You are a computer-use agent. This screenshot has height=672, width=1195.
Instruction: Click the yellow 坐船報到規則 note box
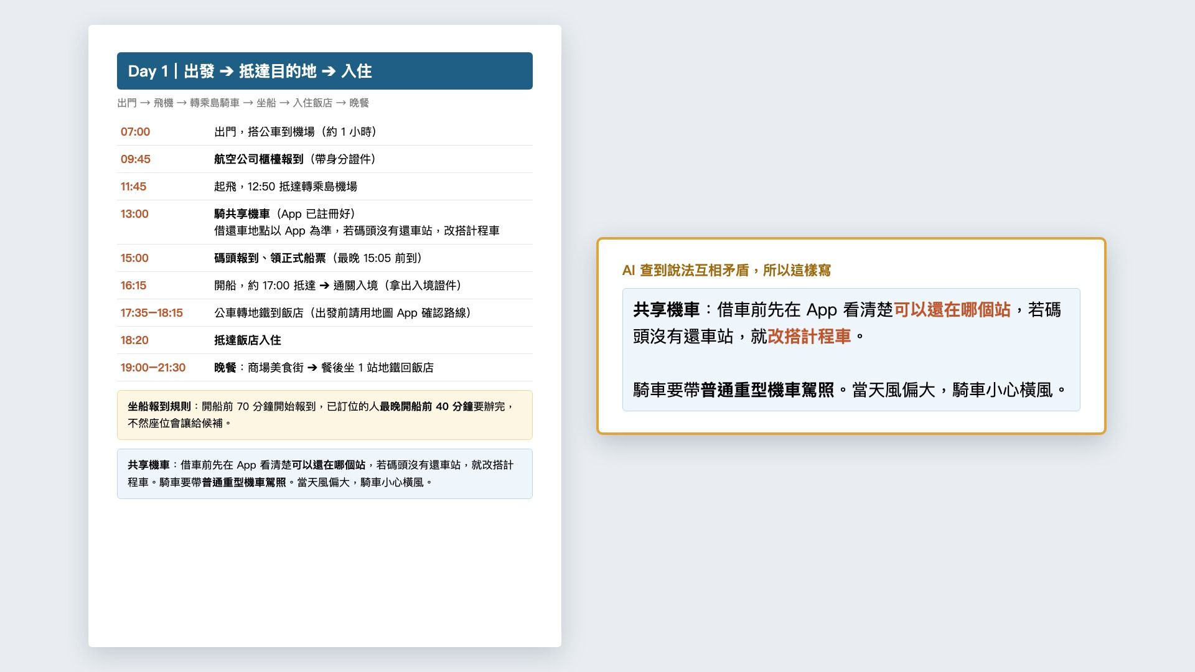click(x=324, y=415)
